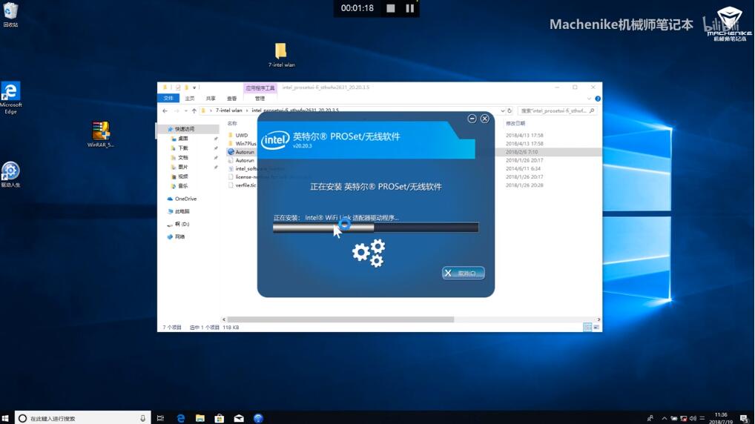Open Mail from the taskbar

pyautogui.click(x=239, y=418)
